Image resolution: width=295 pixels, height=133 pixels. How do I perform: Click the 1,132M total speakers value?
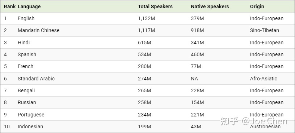click(146, 18)
